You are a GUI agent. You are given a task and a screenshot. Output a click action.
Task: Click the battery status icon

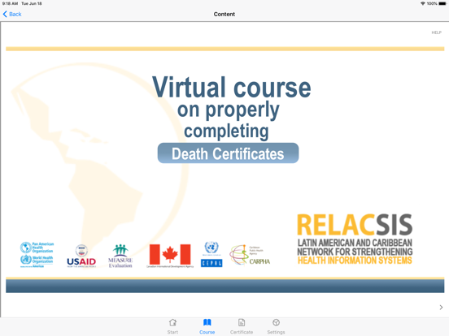coord(442,3)
